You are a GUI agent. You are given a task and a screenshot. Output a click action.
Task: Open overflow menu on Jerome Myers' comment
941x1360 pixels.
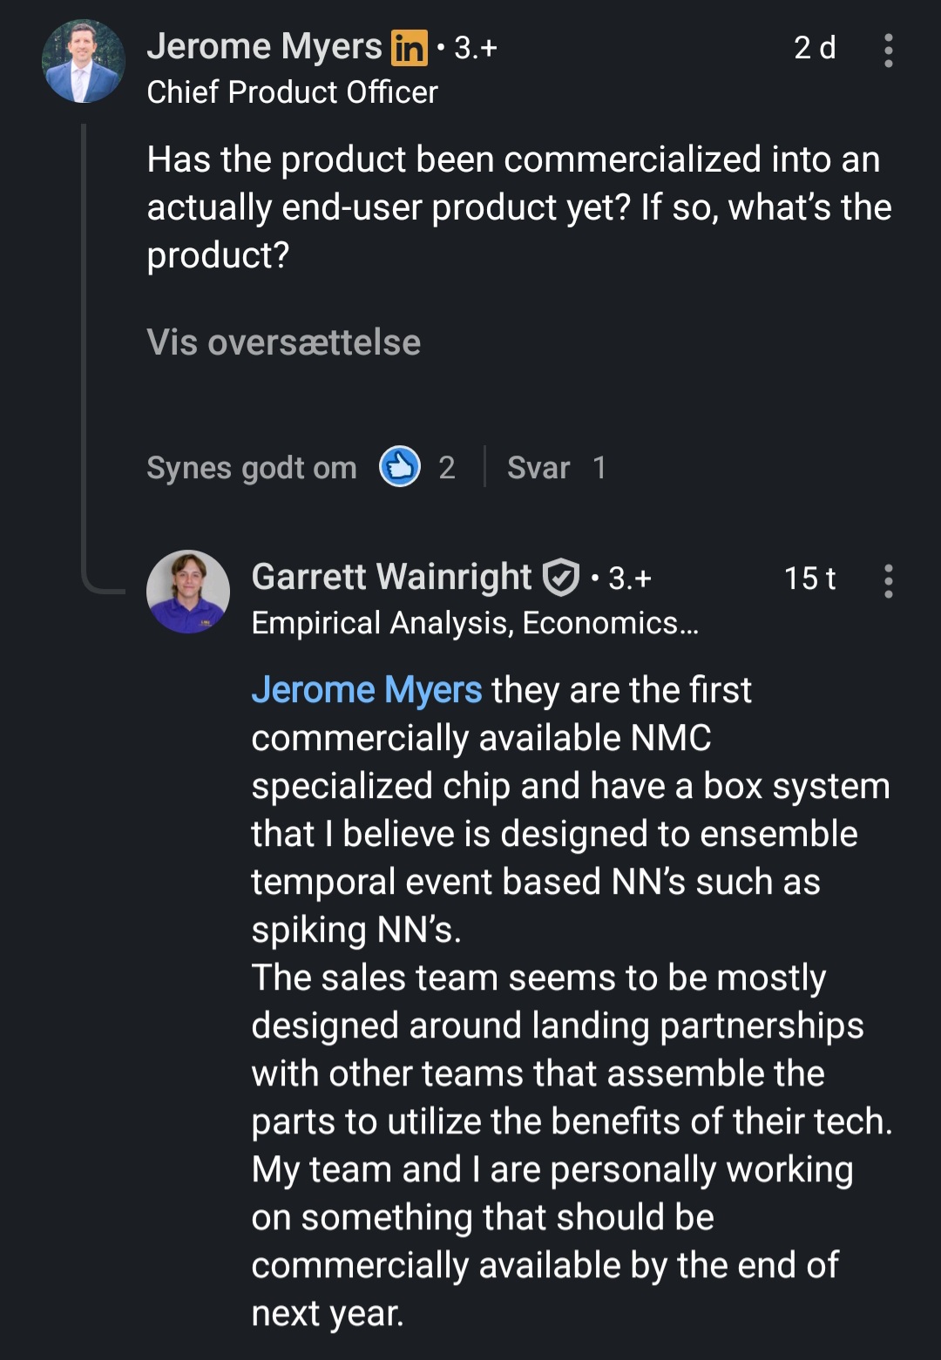click(888, 51)
